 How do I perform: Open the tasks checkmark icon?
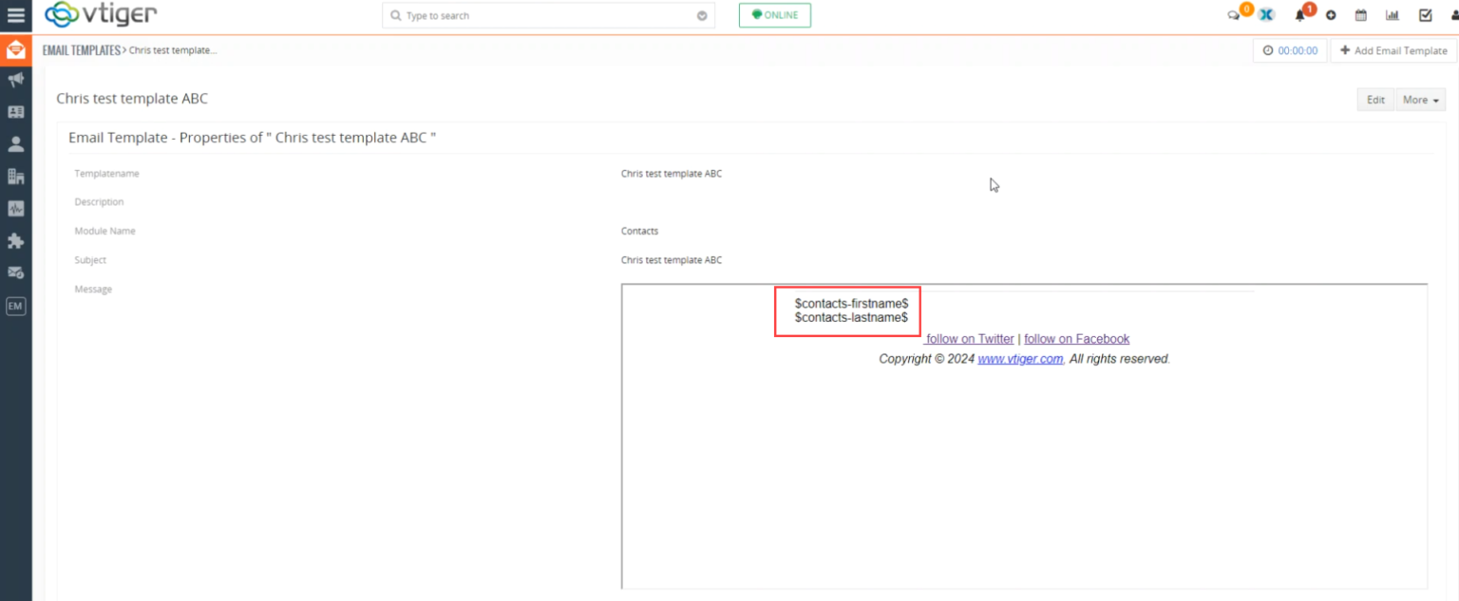(x=1425, y=15)
